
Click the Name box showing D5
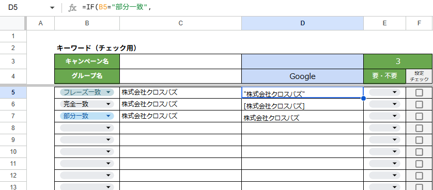(13, 8)
